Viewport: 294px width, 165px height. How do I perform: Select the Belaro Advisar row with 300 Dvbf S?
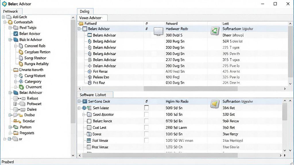[x=182, y=35]
